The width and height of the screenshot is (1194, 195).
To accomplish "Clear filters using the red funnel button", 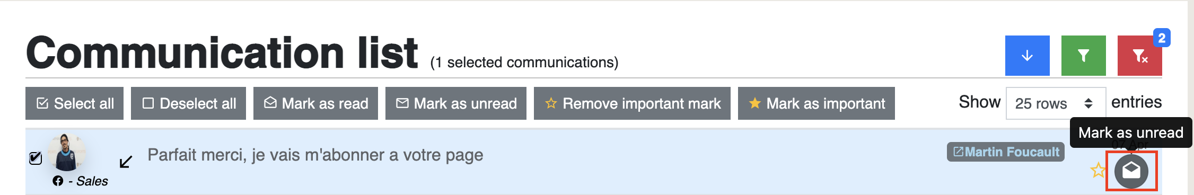I will coord(1139,56).
